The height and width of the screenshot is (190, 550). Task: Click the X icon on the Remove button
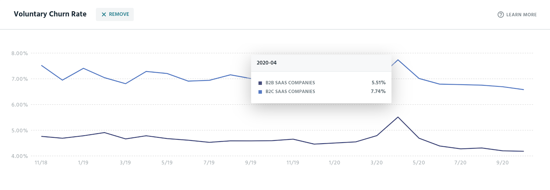pos(104,14)
